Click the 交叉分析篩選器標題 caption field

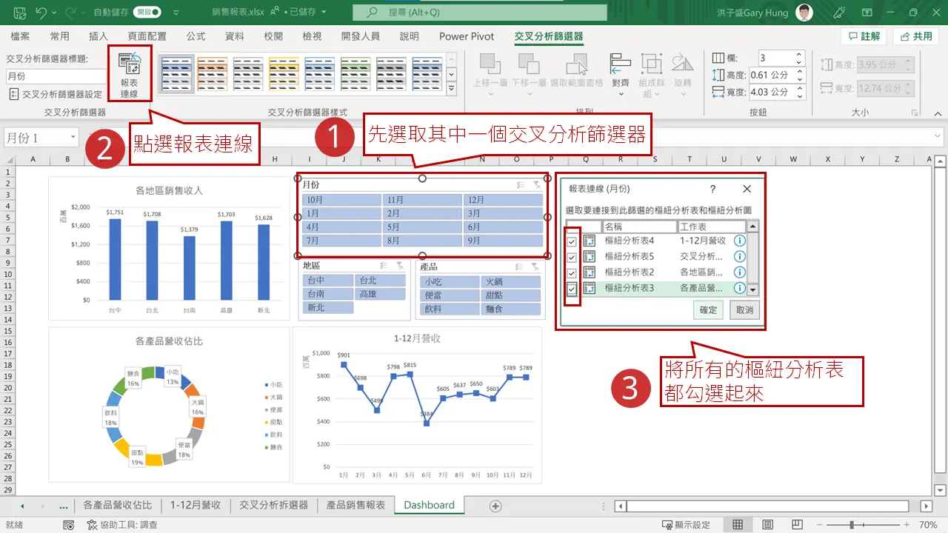[56, 76]
